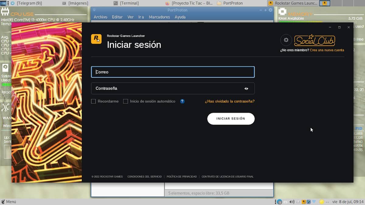Focus the Contraseña input field
Image resolution: width=365 pixels, height=205 pixels.
(x=173, y=88)
